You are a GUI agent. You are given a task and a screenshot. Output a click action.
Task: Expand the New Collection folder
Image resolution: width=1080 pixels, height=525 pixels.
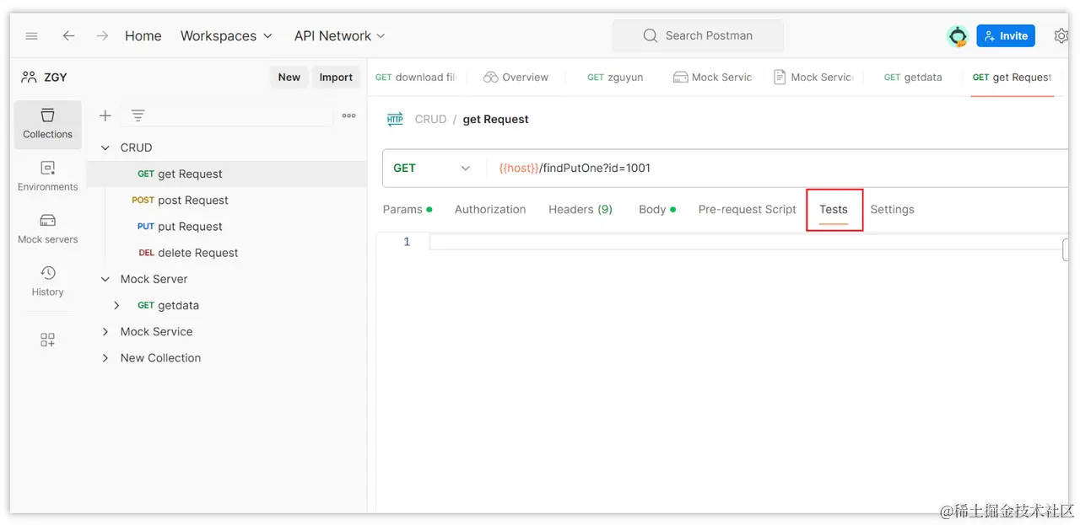(105, 358)
